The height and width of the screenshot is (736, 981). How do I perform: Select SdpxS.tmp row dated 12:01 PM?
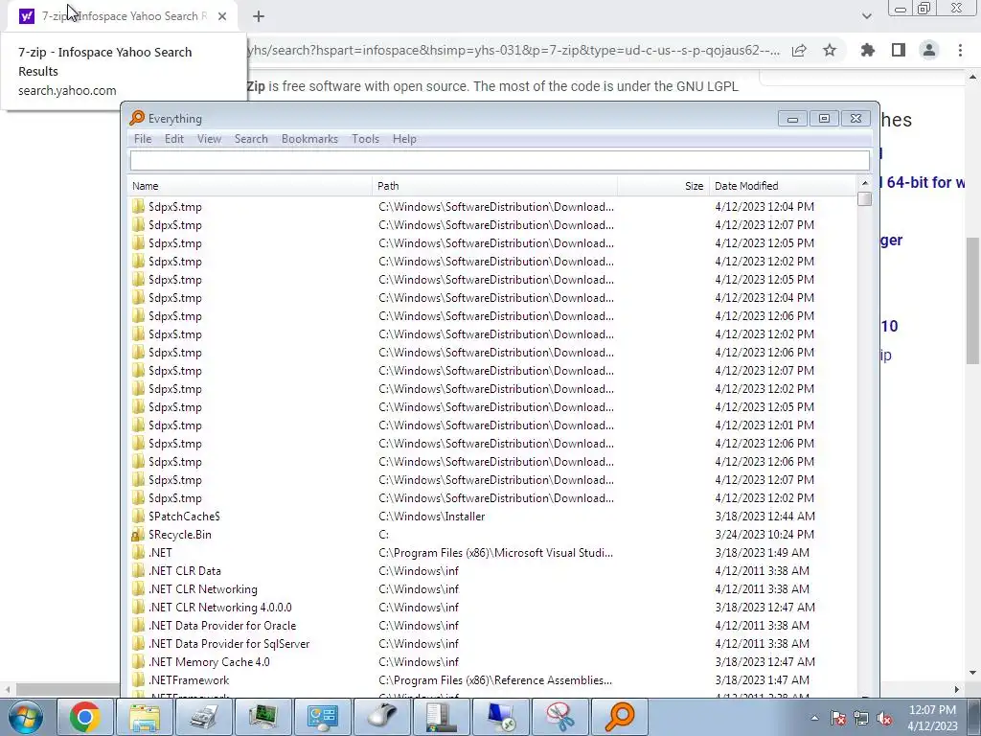pyautogui.click(x=492, y=425)
